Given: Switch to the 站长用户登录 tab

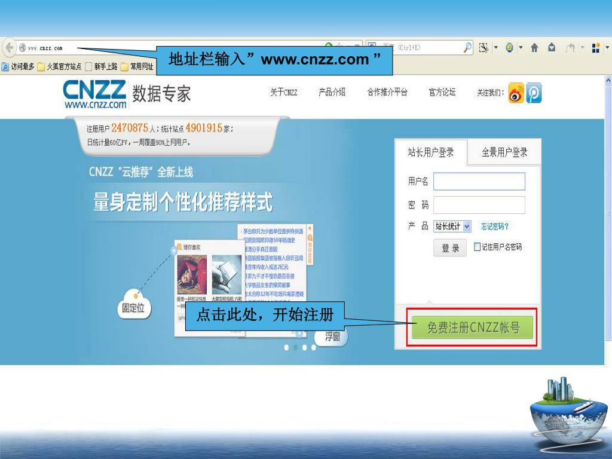Looking at the screenshot, I should pyautogui.click(x=431, y=152).
